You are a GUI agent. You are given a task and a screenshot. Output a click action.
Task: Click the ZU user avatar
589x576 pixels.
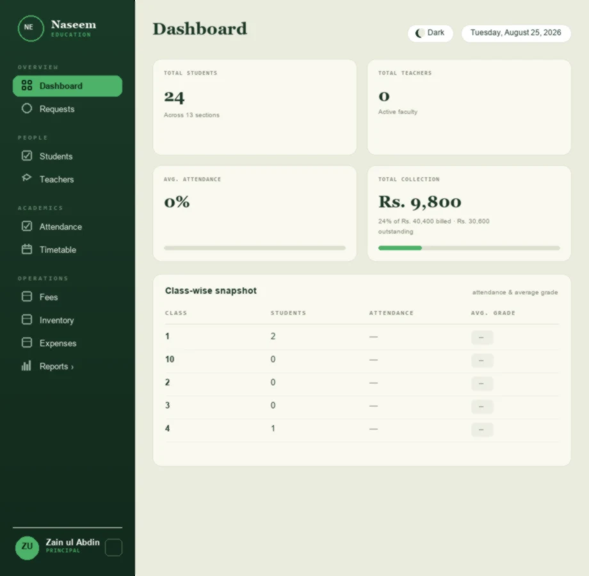pos(27,548)
